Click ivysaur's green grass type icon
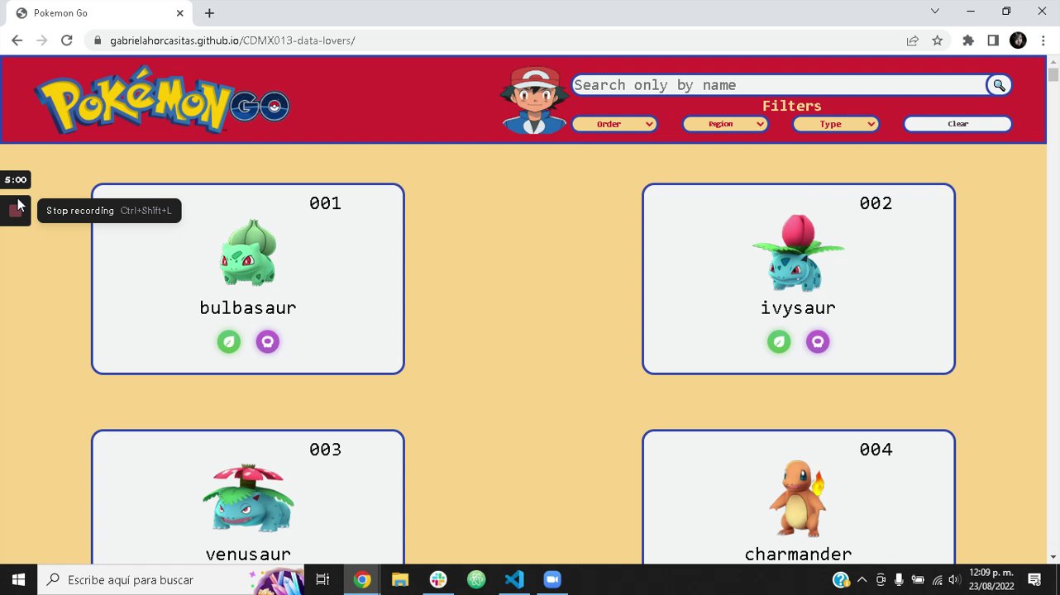 click(x=779, y=341)
